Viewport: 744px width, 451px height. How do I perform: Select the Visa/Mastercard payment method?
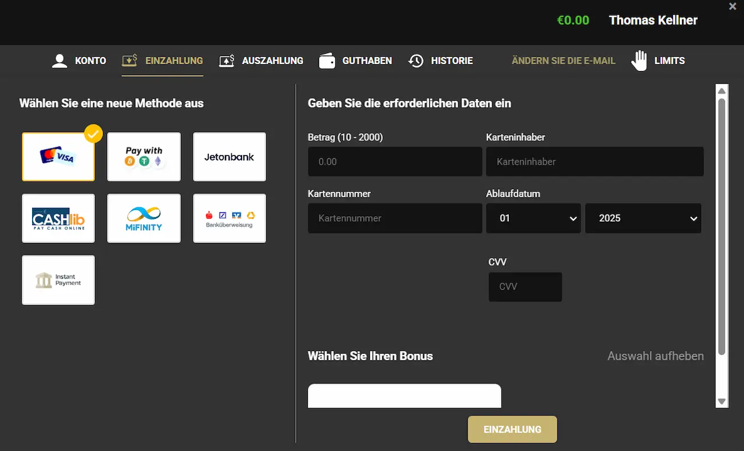pyautogui.click(x=58, y=157)
